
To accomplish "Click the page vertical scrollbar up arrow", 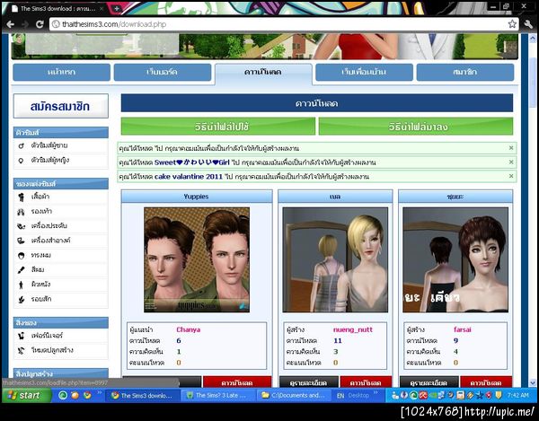I will click(533, 38).
